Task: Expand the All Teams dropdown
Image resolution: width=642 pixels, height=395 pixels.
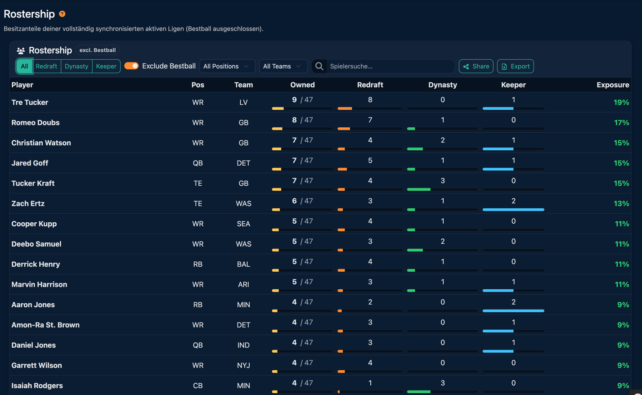Action: click(x=283, y=66)
